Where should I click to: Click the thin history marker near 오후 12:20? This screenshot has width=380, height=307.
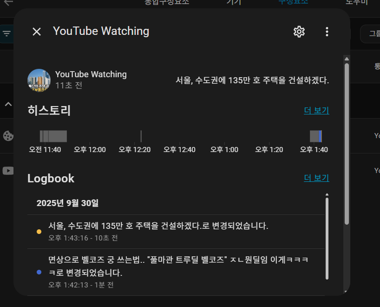pos(141,136)
